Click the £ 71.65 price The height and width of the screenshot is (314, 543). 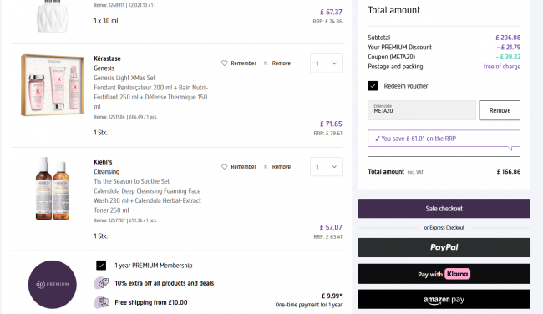(x=331, y=124)
